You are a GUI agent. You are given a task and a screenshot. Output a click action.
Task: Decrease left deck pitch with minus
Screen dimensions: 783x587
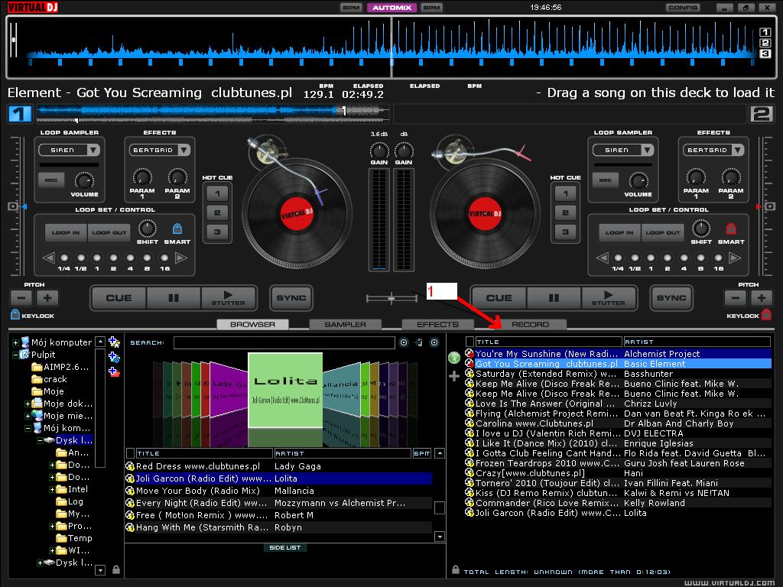click(21, 299)
